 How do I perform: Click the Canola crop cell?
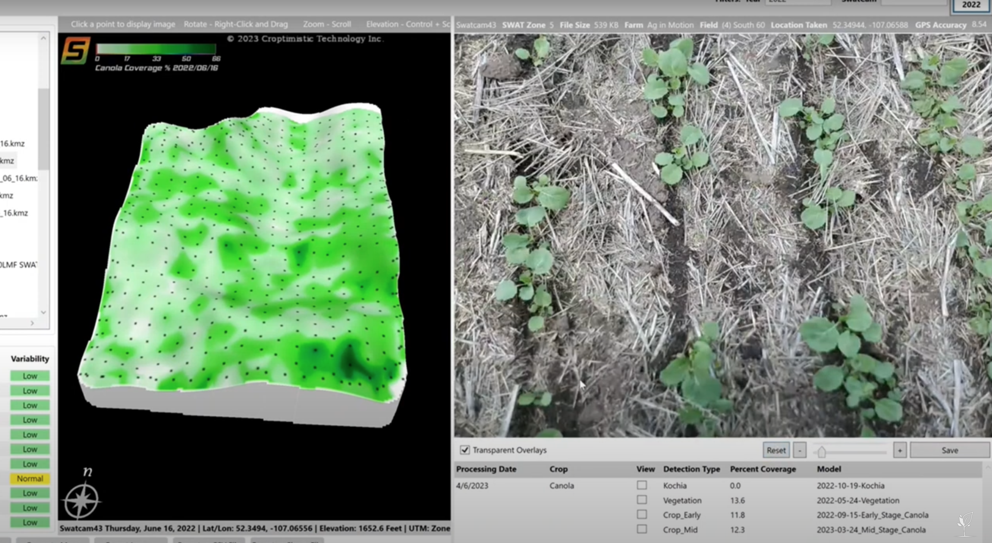pyautogui.click(x=561, y=486)
